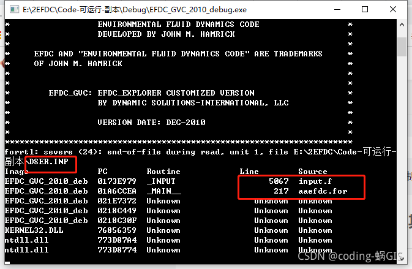412x269 pixels.
Task: Click the 'KERNEL32.DLL' image name
Action: click(34, 230)
